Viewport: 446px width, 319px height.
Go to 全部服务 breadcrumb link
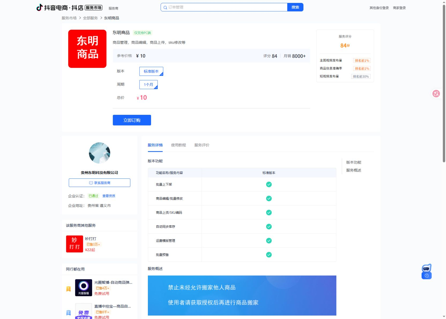90,18
